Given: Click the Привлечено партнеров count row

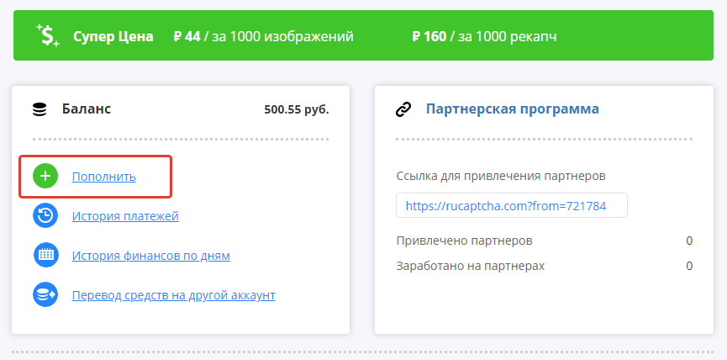Looking at the screenshot, I should (544, 241).
